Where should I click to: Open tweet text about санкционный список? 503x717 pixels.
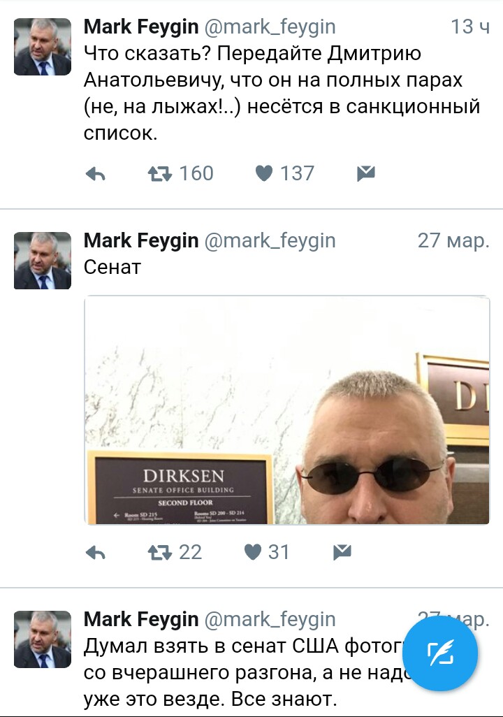click(x=282, y=93)
